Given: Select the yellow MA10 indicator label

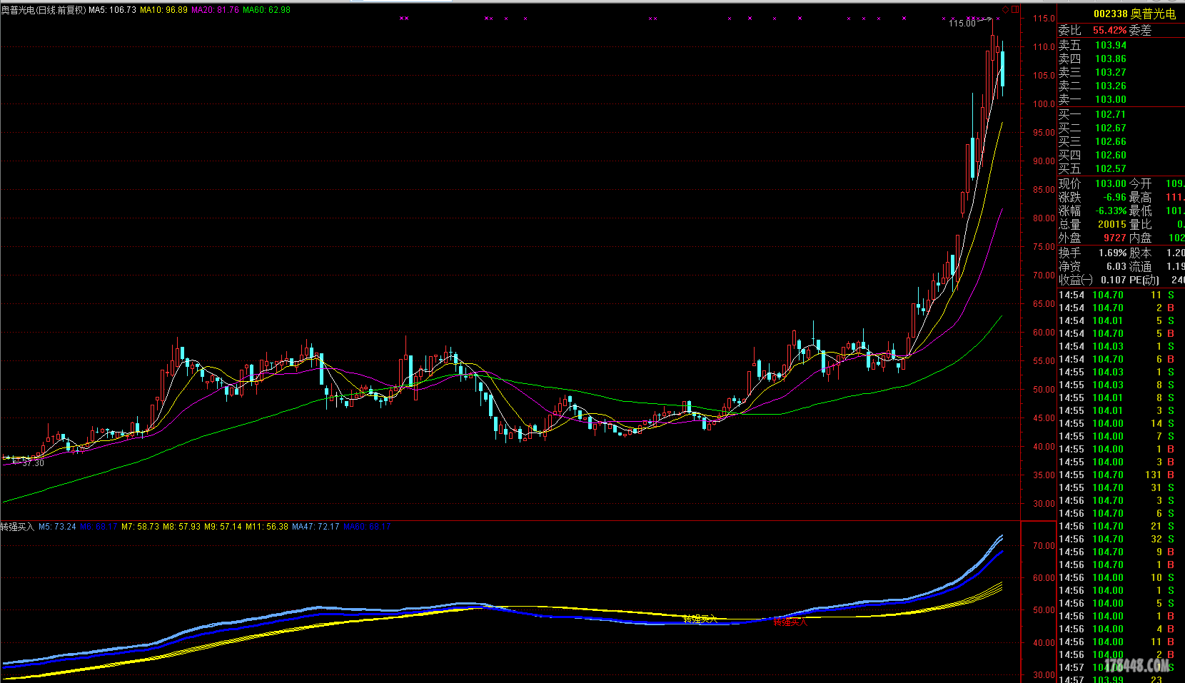Looking at the screenshot, I should click(x=163, y=10).
